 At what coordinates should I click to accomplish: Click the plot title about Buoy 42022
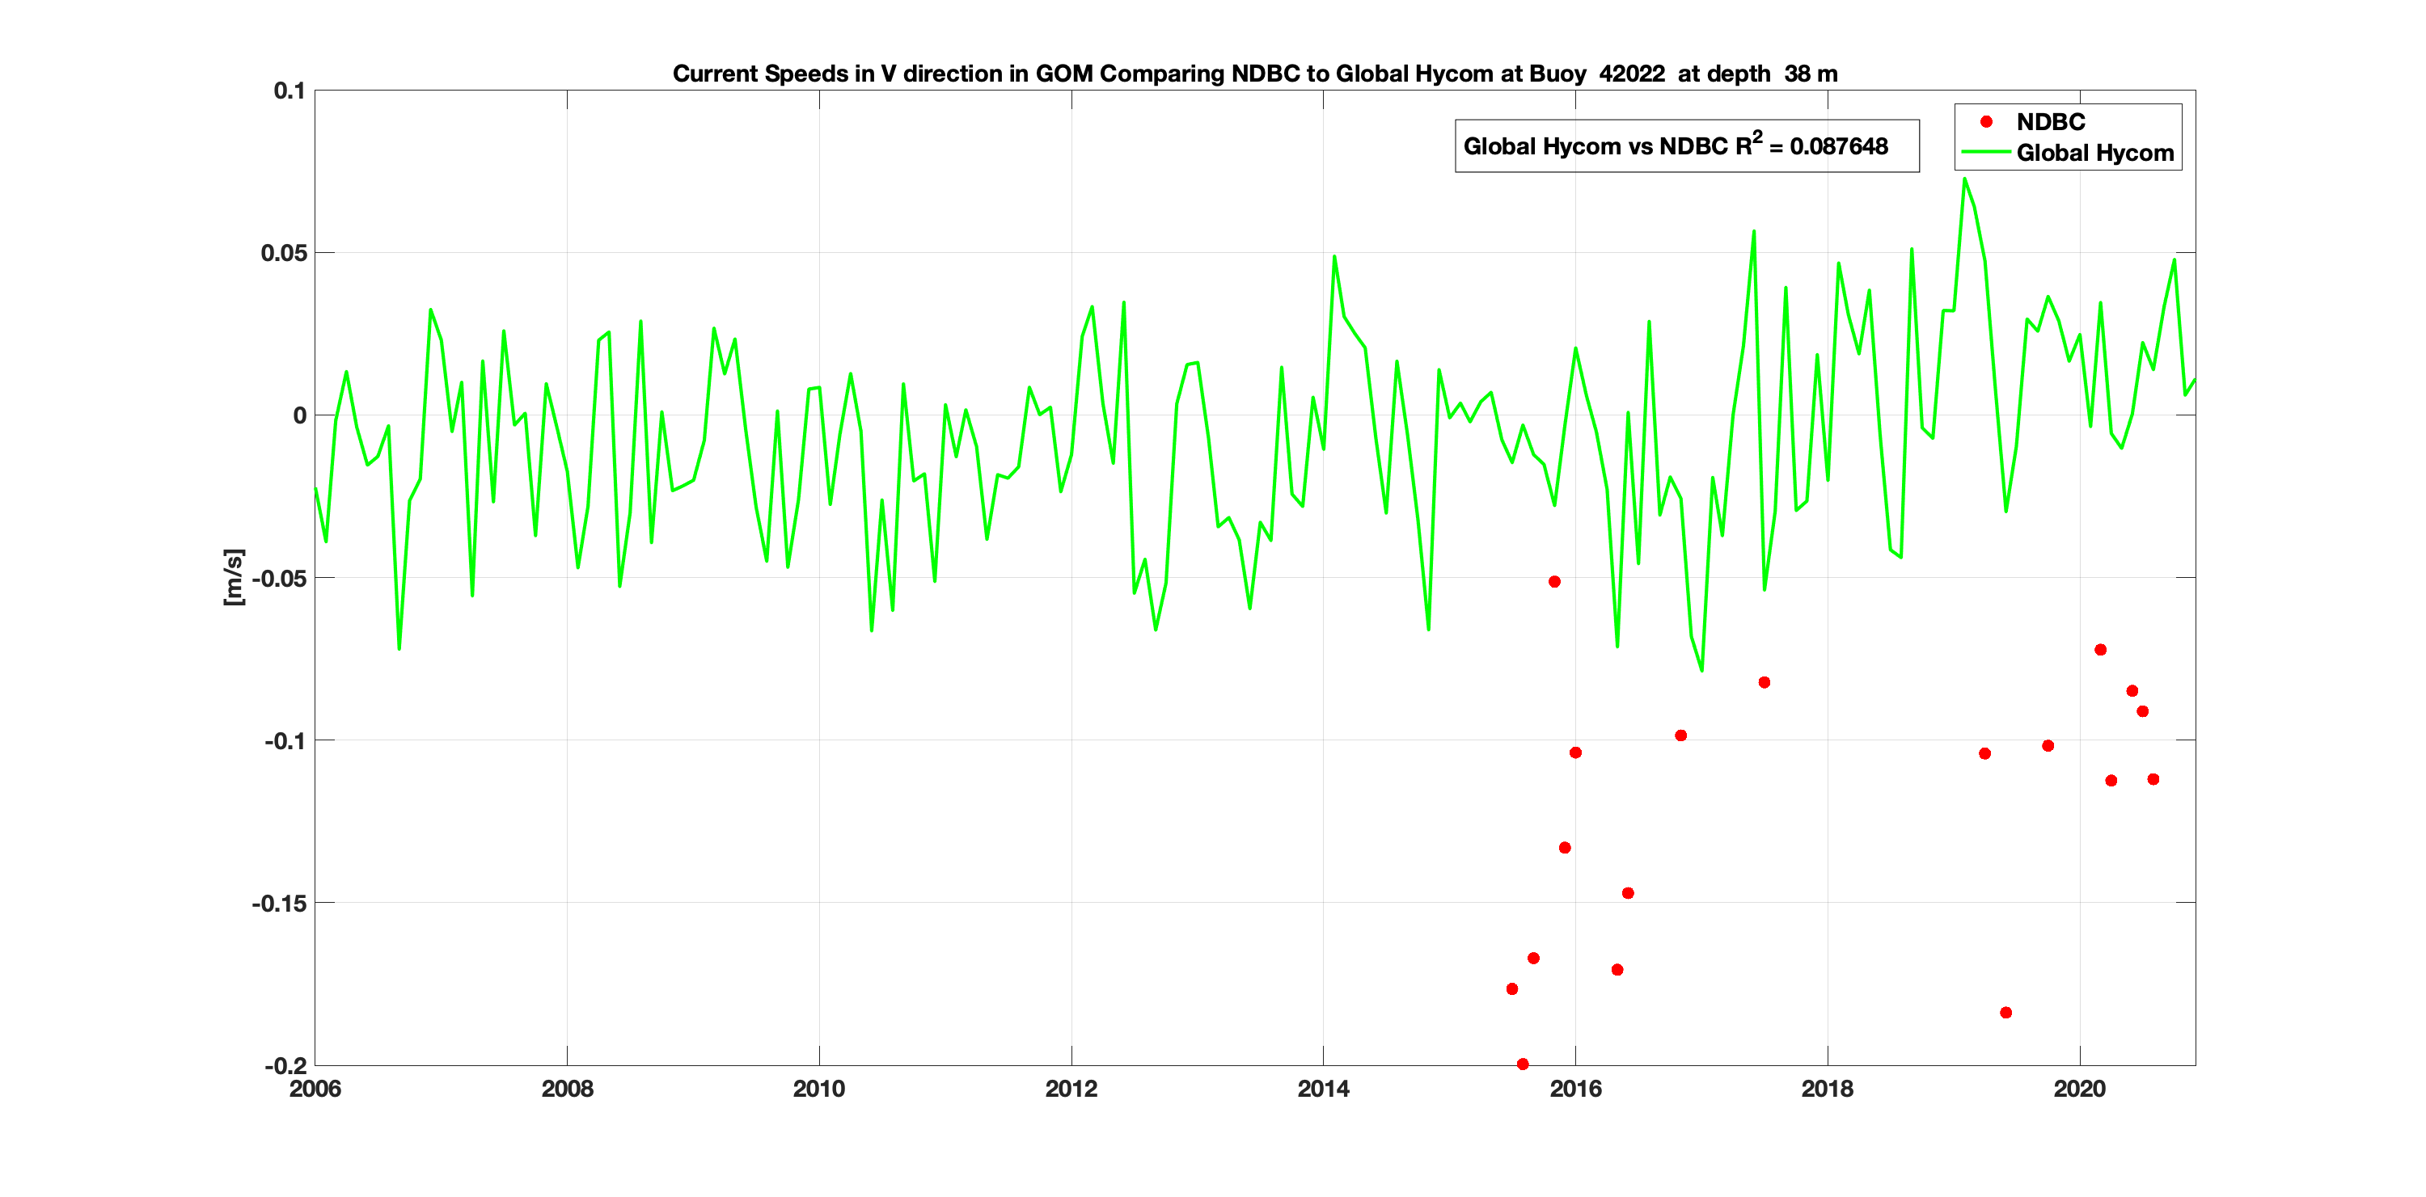[x=1254, y=74]
